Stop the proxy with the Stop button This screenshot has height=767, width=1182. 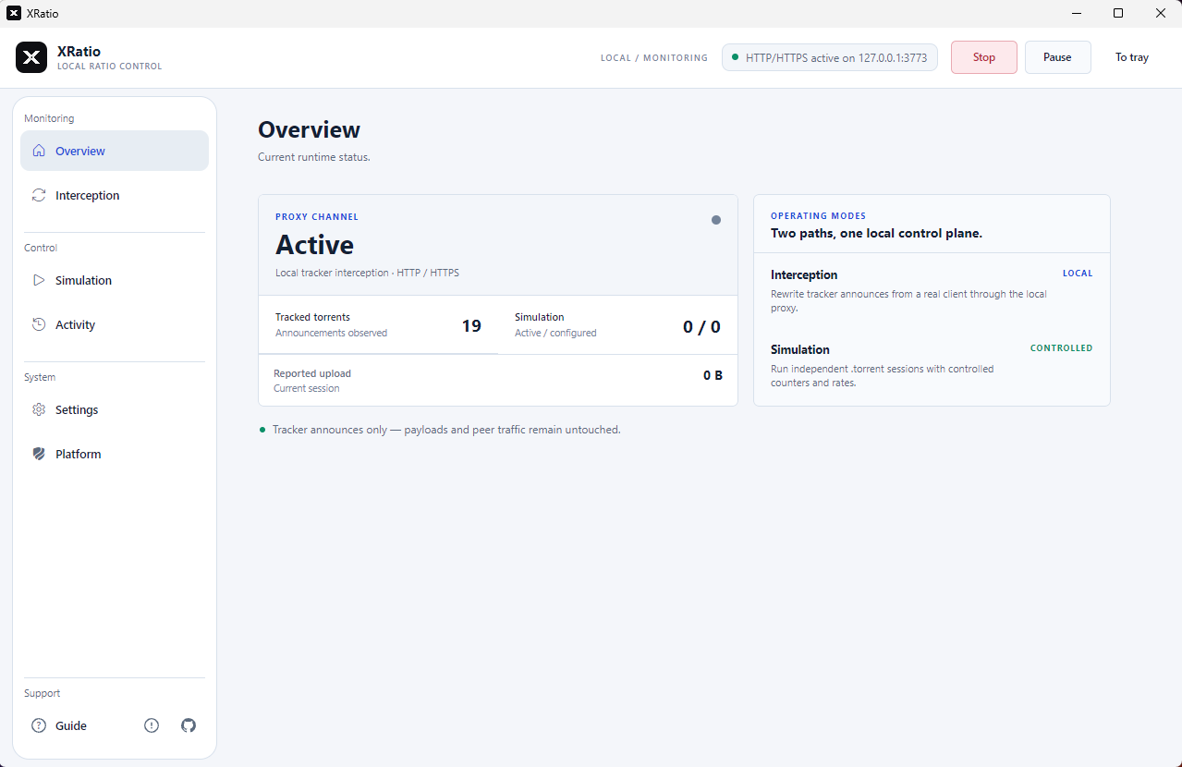pyautogui.click(x=984, y=57)
